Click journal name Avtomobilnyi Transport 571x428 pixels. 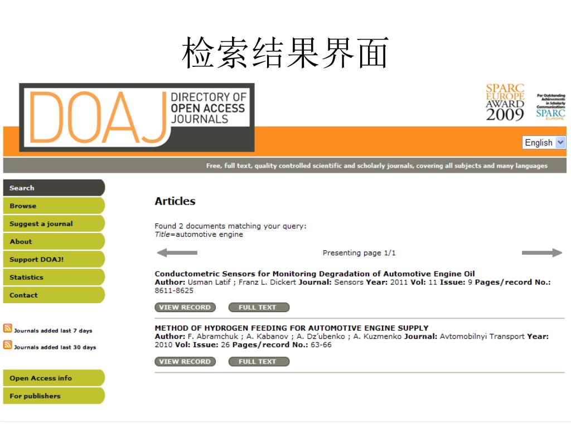(x=481, y=336)
